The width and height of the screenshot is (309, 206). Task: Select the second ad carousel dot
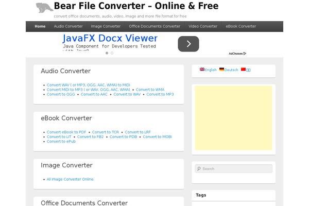point(112,53)
